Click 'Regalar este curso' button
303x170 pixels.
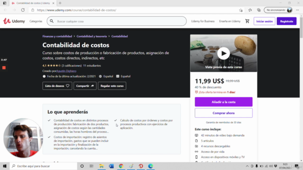[112, 86]
